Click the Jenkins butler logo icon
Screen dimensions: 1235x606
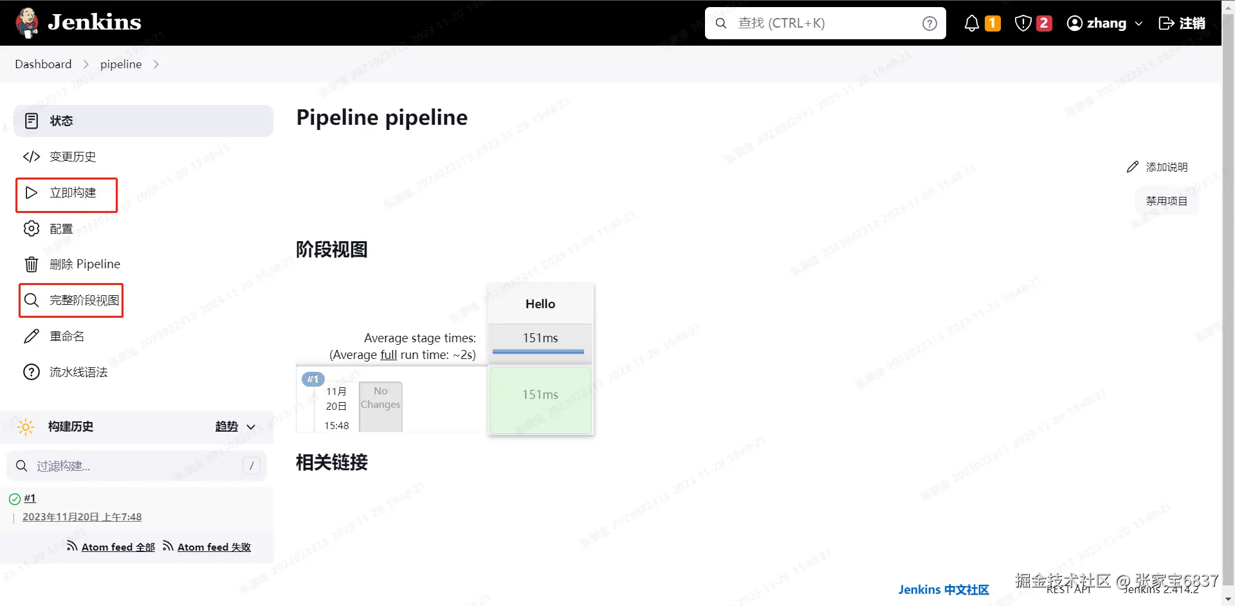(27, 23)
